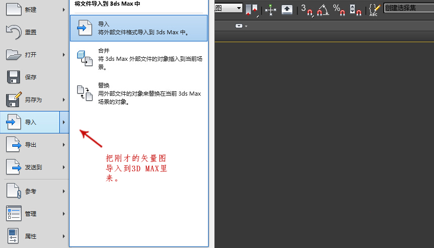Click the 参考 label
434x248 pixels.
[x=31, y=191]
